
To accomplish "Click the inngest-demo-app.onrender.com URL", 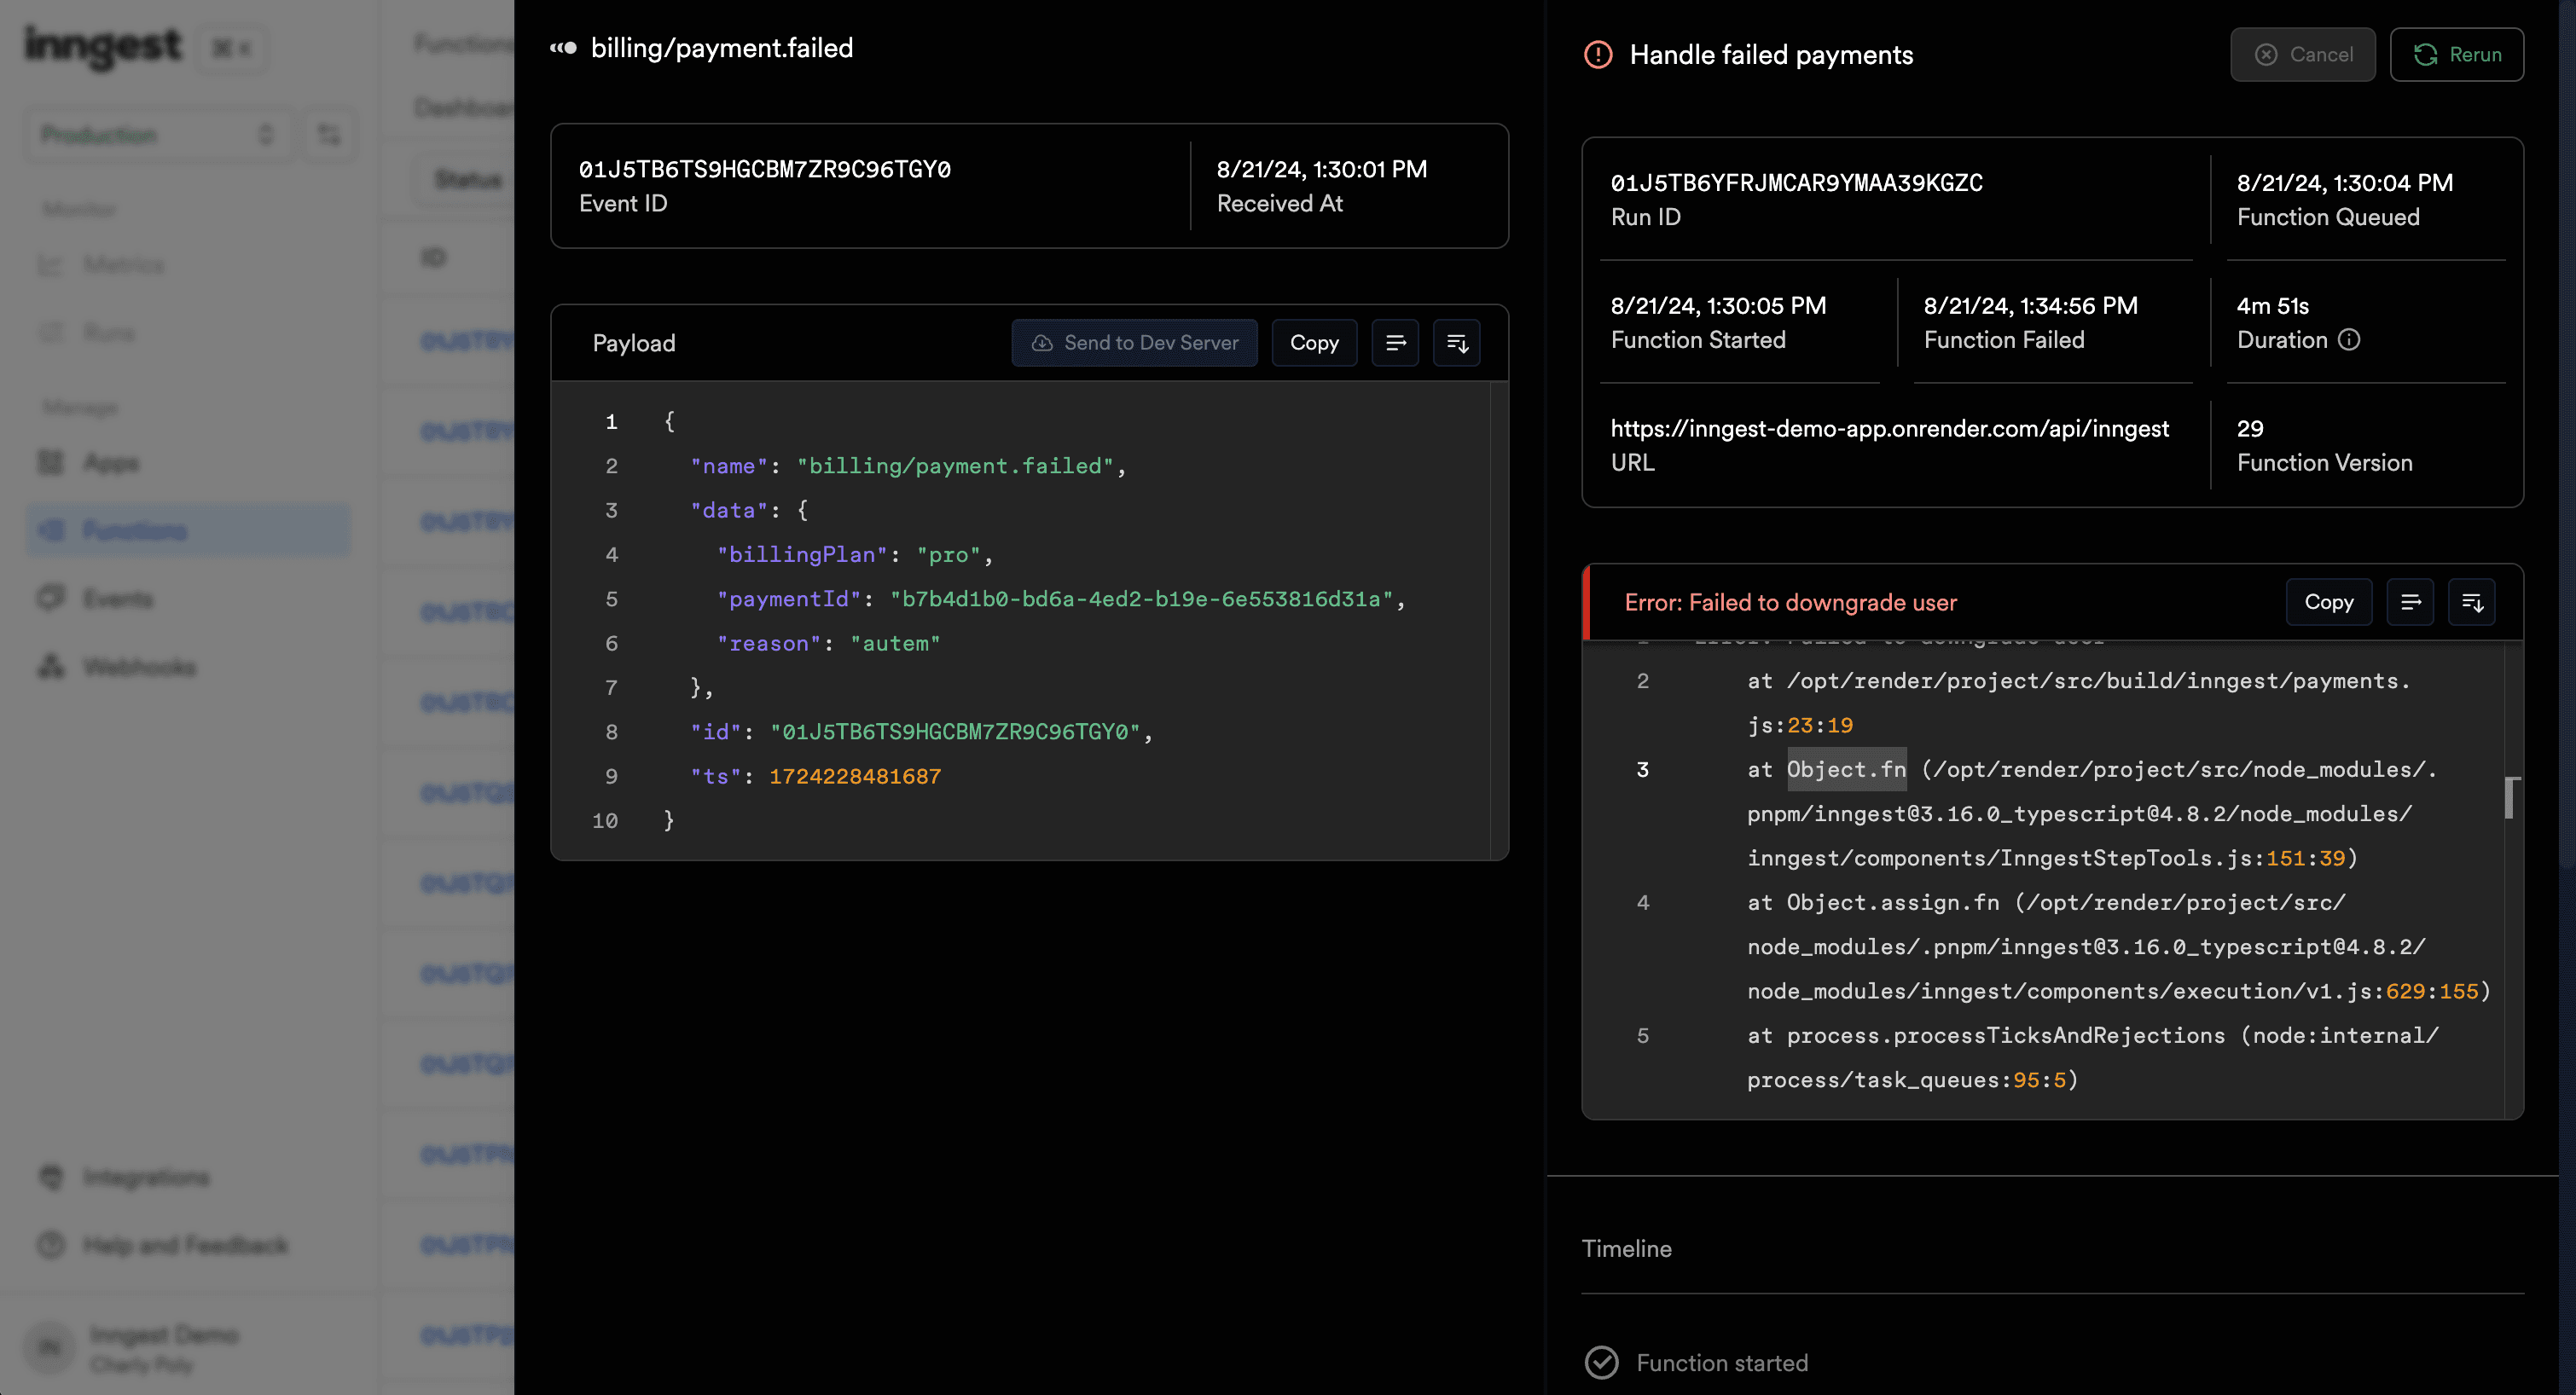I will tap(1889, 428).
